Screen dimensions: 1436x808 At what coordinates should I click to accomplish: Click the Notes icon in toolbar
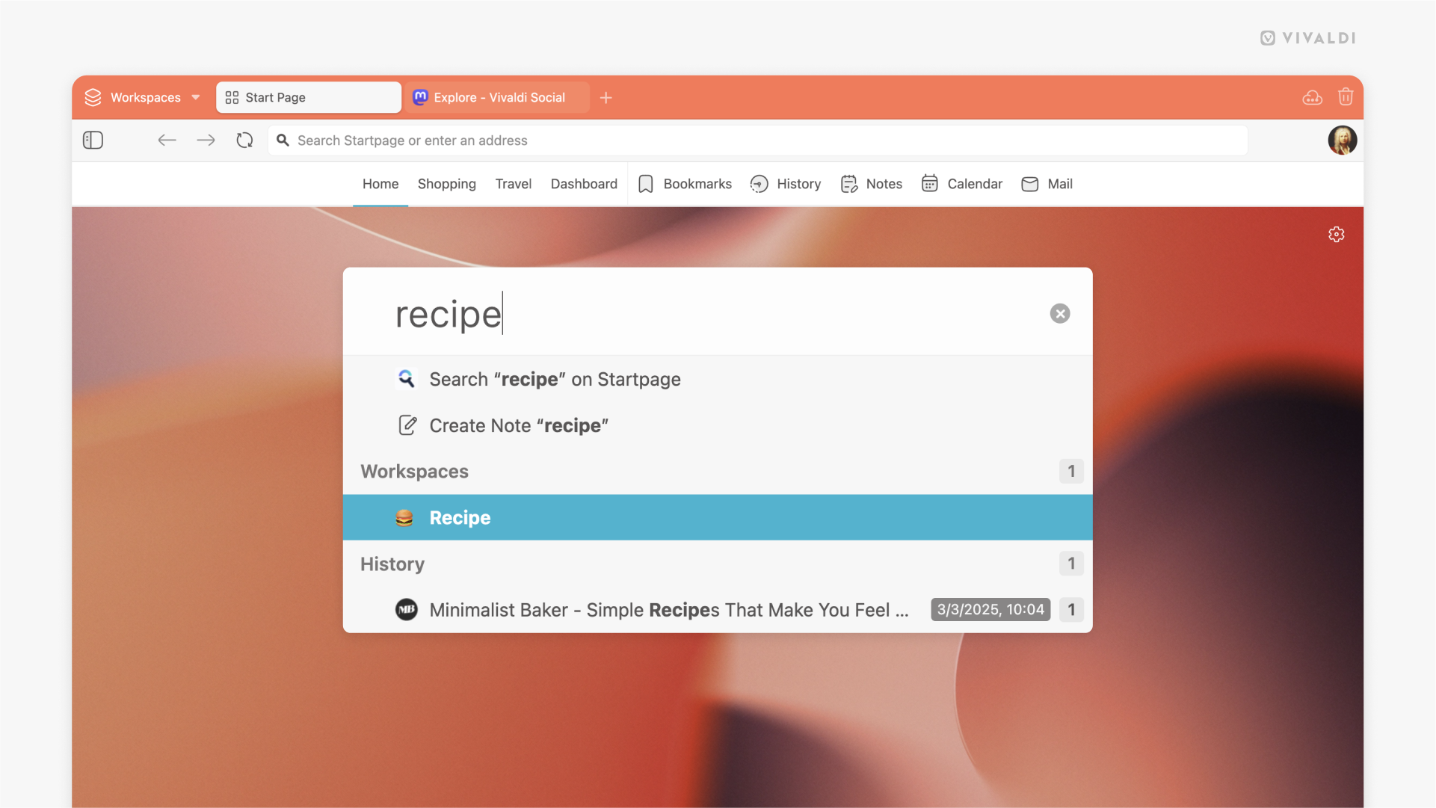click(x=847, y=182)
